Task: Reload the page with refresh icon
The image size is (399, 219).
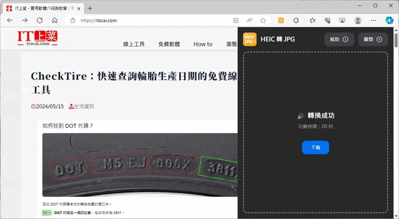Action: point(40,20)
